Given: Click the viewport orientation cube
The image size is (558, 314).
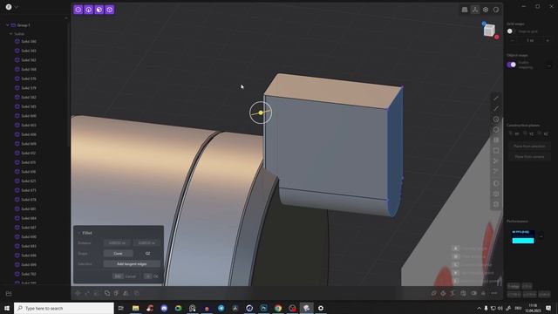Looking at the screenshot, I should 489,31.
